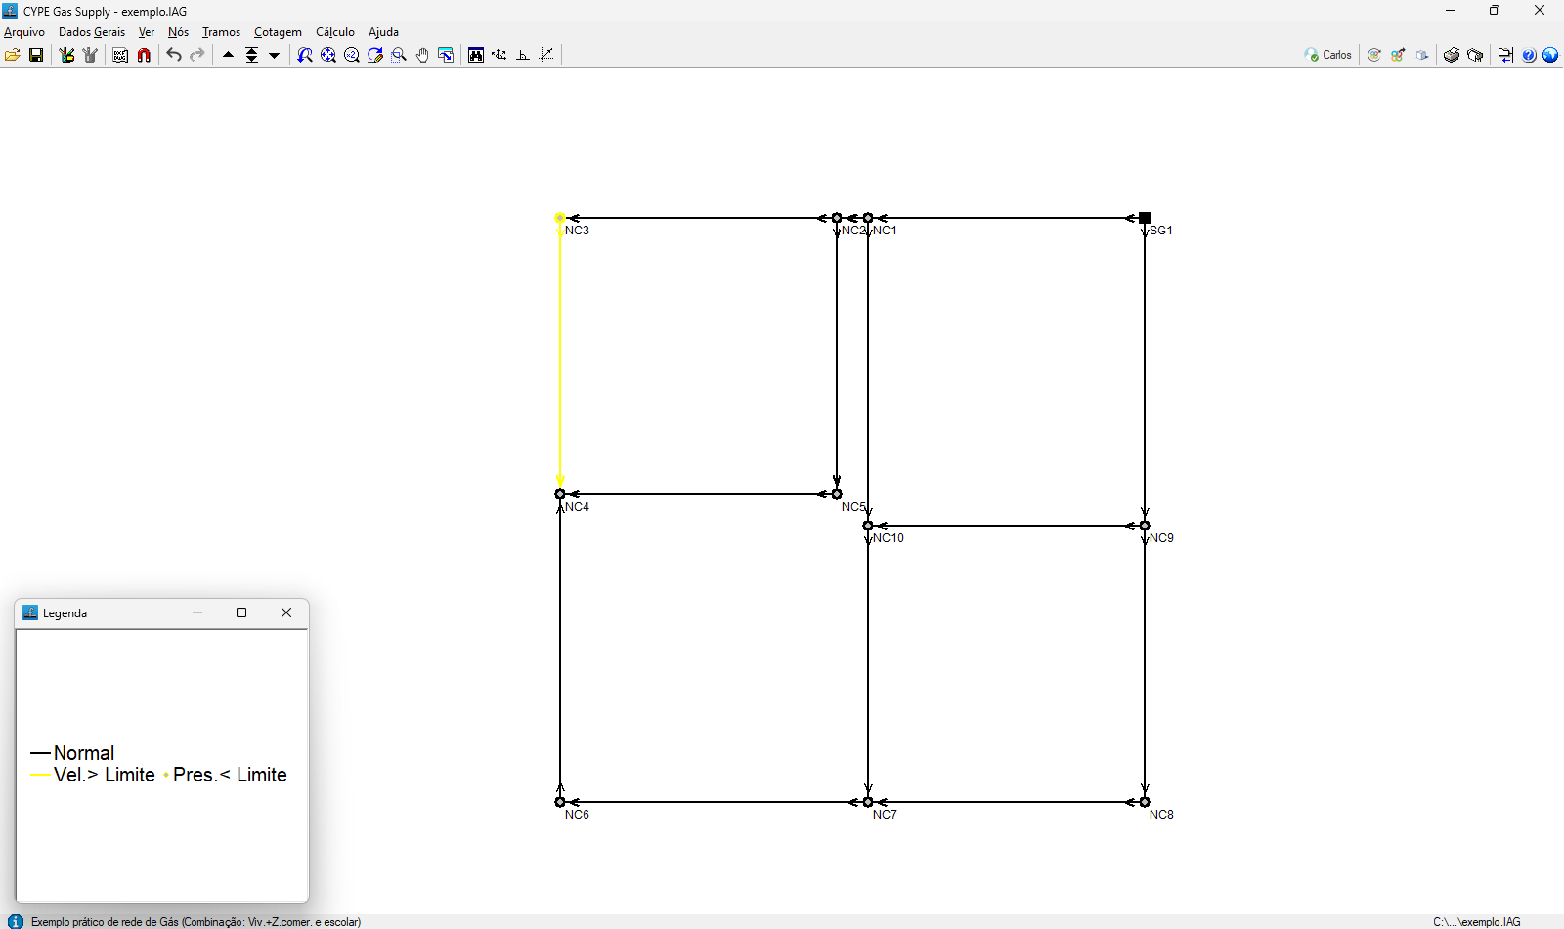Click the x2 zoom magnifier icon
This screenshot has width=1564, height=929.
(x=352, y=55)
